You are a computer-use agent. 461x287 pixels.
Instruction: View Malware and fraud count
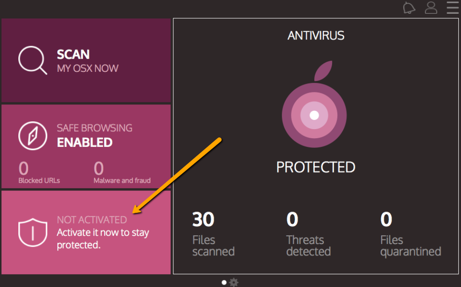pyautogui.click(x=122, y=173)
